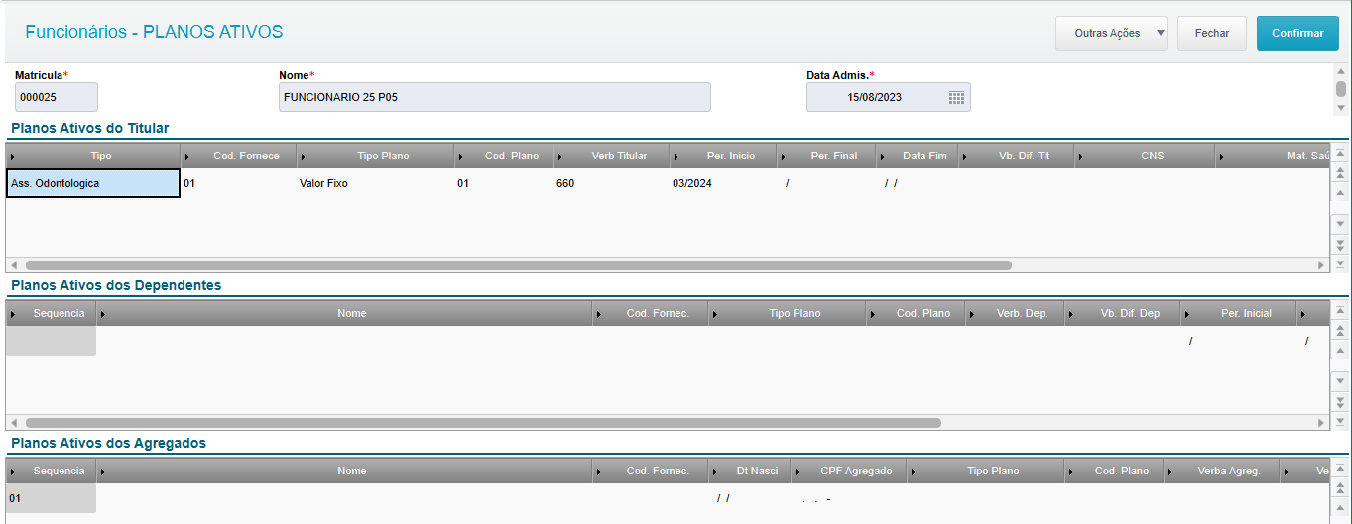Click the main form scrollbar up arrow
The image size is (1352, 524).
(x=1341, y=72)
